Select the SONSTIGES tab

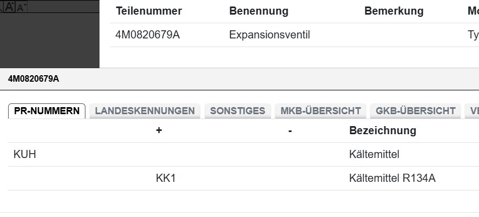pyautogui.click(x=237, y=111)
